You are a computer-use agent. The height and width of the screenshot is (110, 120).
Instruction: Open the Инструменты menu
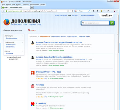point(34,5)
